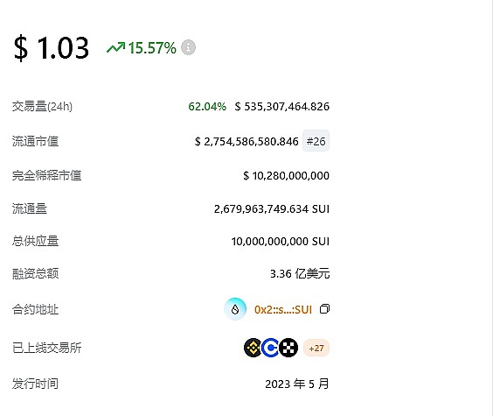Viewport: 493px width, 416px height.
Task: Click the $ 1.03 price value
Action: 52,48
